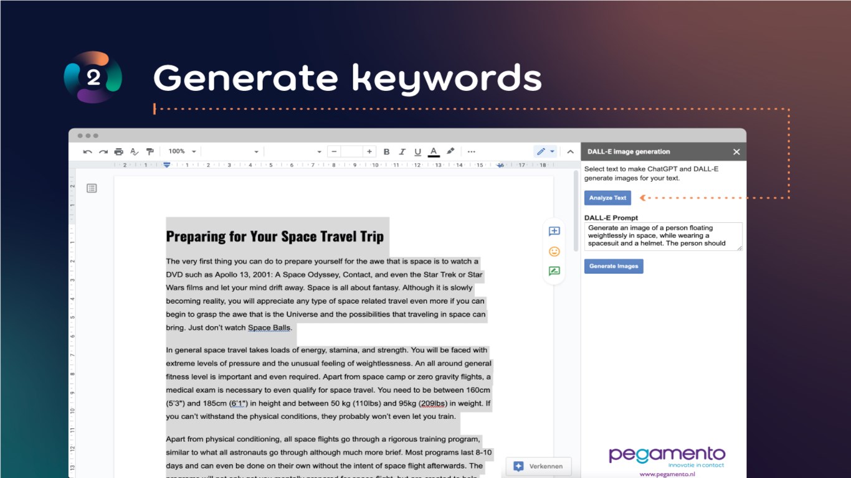
Task: Click the document vertical scrollbar
Action: [x=576, y=212]
